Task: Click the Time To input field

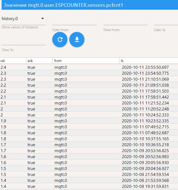Action: click(x=24, y=42)
